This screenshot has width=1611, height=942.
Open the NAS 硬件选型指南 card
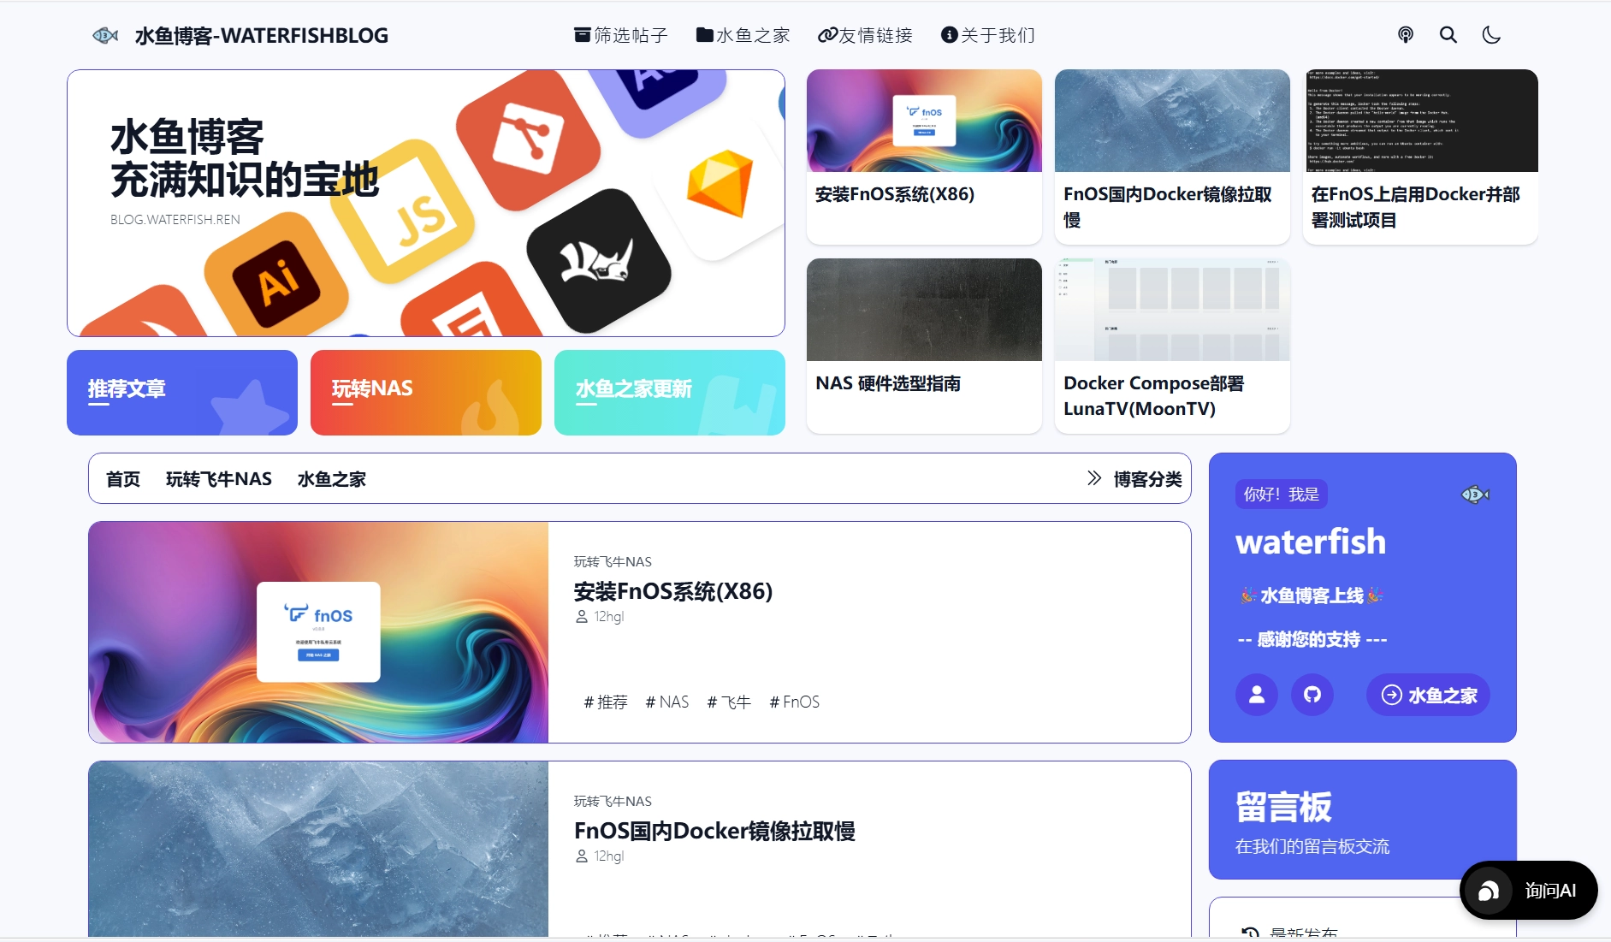click(x=924, y=346)
